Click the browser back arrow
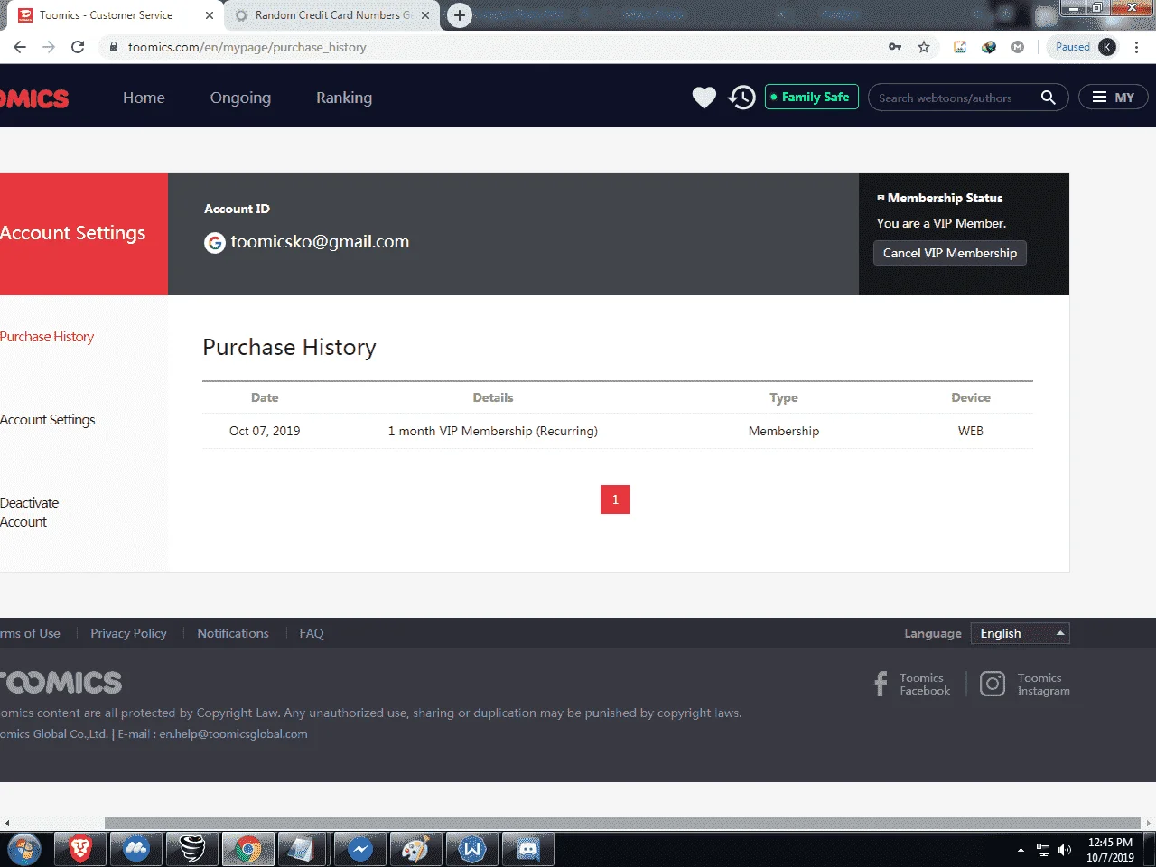 20,47
